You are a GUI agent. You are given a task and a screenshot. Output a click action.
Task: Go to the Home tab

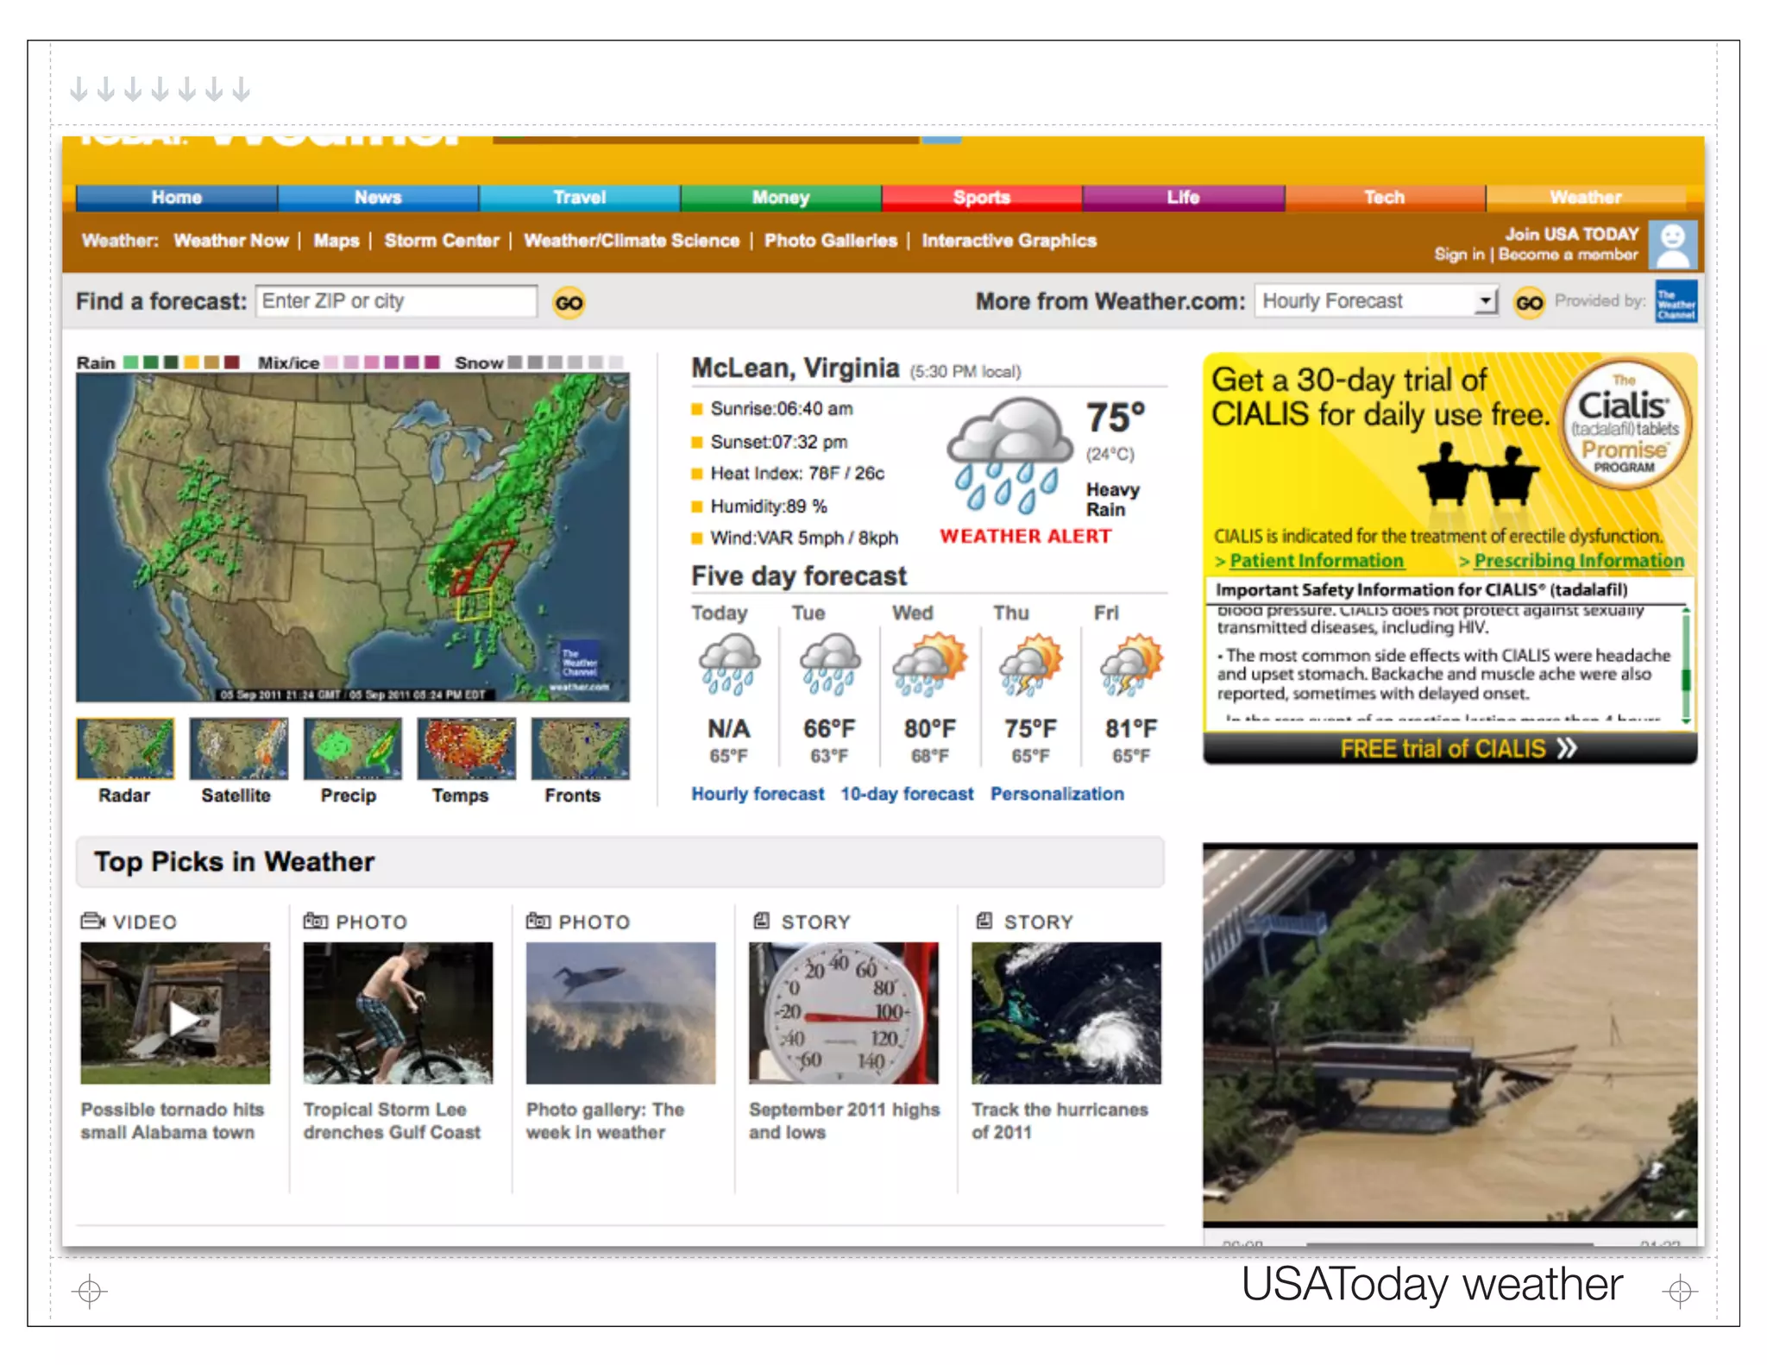click(x=177, y=198)
